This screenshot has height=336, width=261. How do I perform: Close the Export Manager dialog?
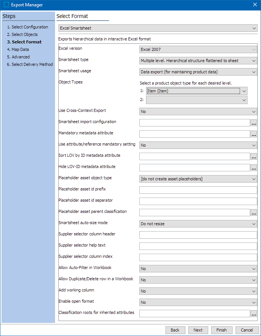click(x=255, y=5)
